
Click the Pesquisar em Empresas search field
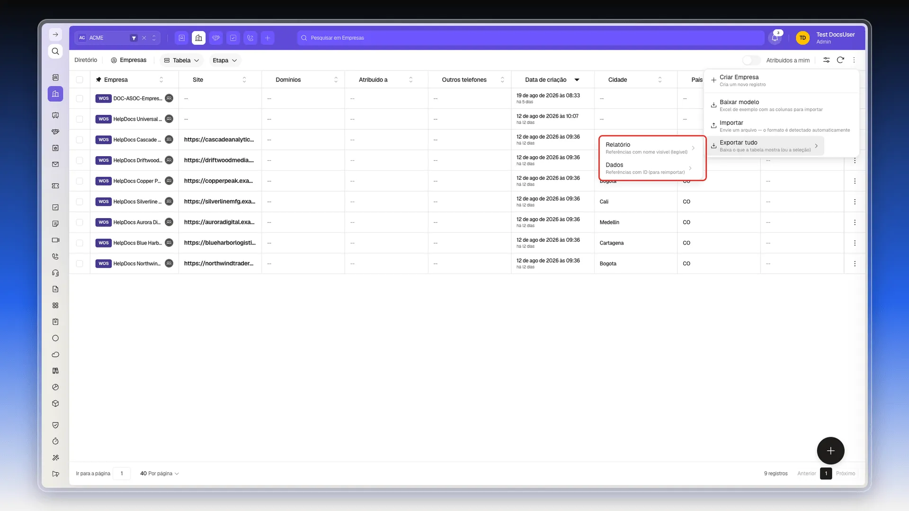coord(531,38)
